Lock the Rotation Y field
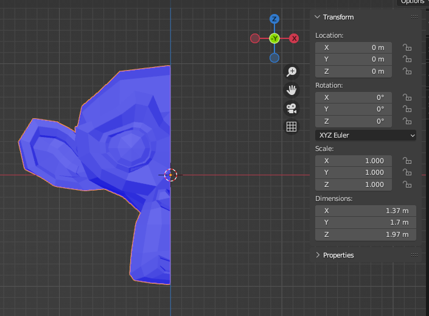This screenshot has height=316, width=429. coord(407,109)
